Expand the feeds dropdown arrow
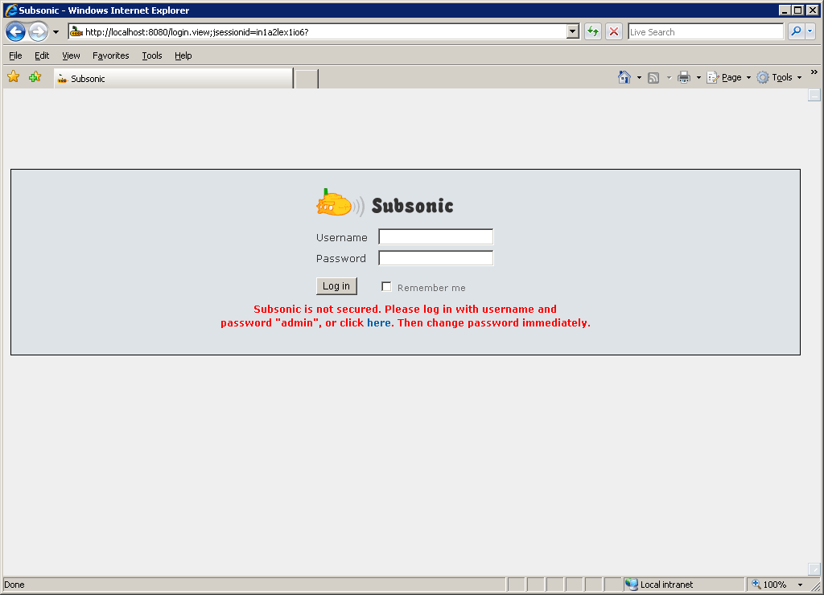Image resolution: width=824 pixels, height=595 pixels. click(669, 78)
